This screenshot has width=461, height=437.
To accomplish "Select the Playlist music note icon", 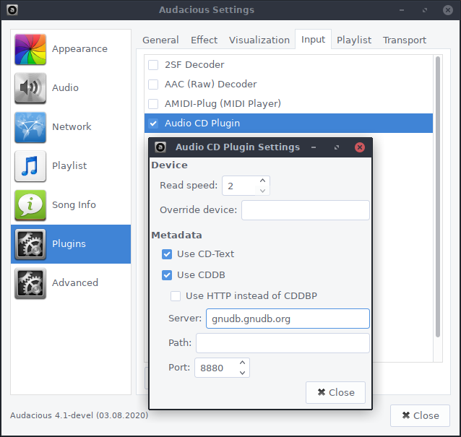I will [x=30, y=166].
